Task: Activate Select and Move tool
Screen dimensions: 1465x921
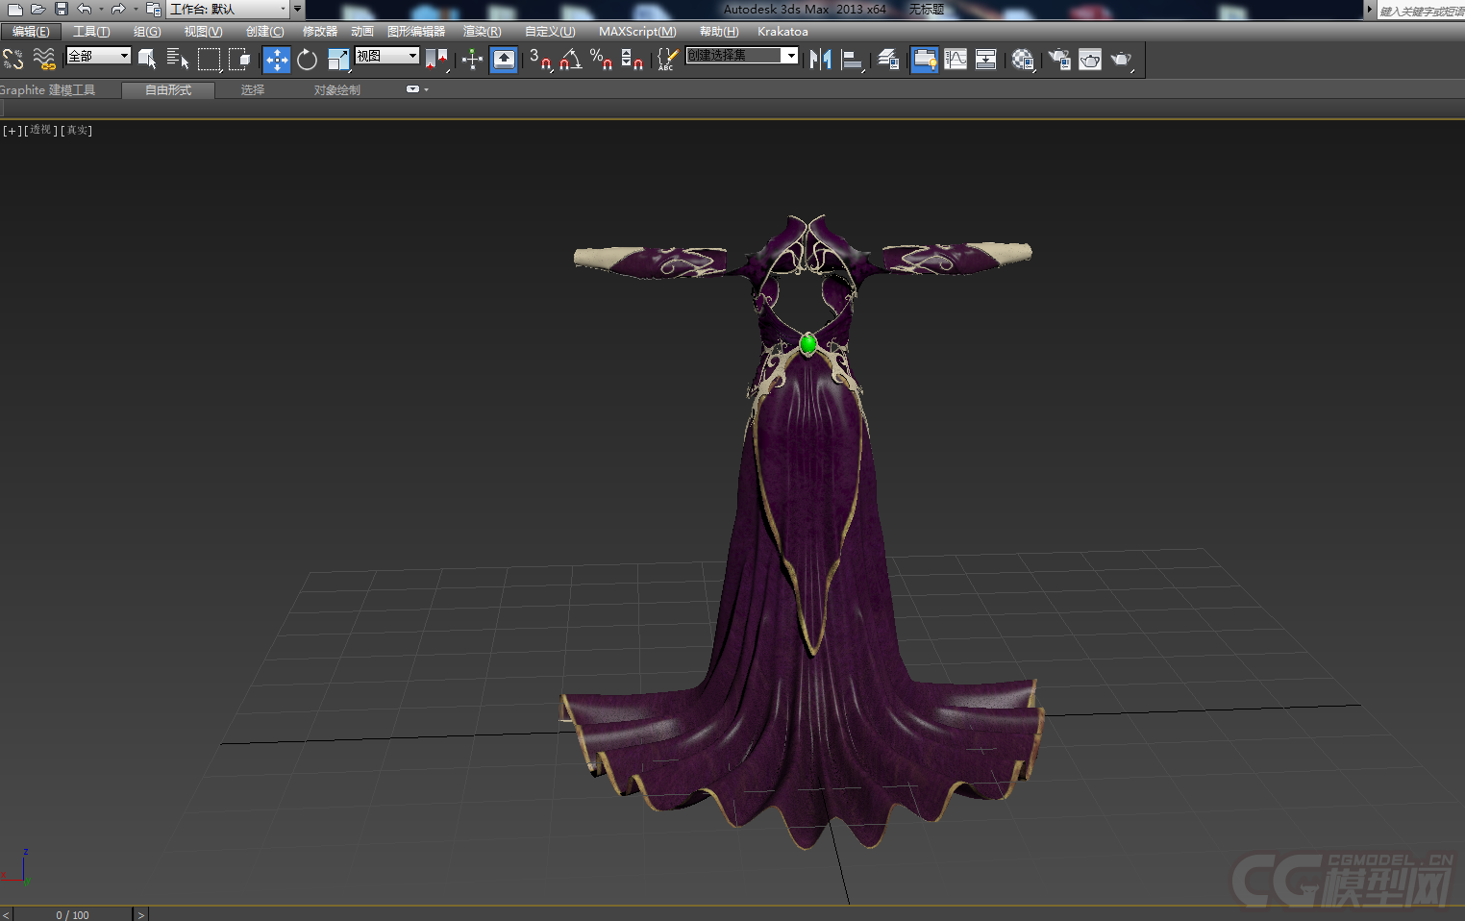Action: click(277, 60)
